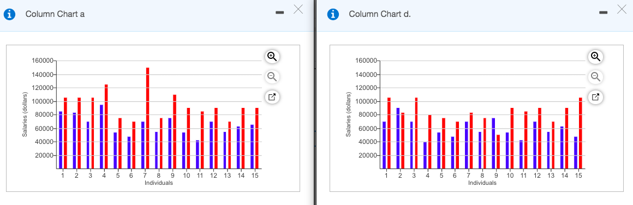Click the divider between the two chart panels
This screenshot has height=205, width=633.
click(x=315, y=102)
